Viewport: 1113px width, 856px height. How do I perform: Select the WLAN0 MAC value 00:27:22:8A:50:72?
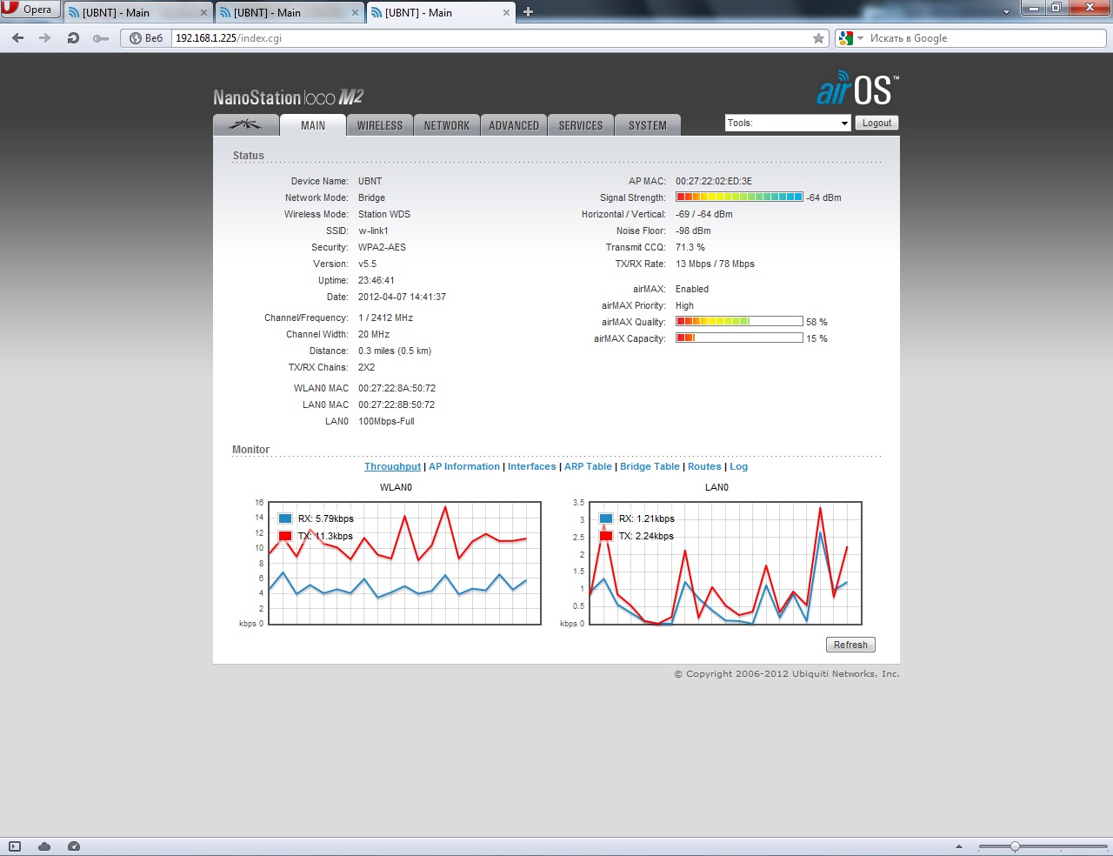pyautogui.click(x=397, y=388)
